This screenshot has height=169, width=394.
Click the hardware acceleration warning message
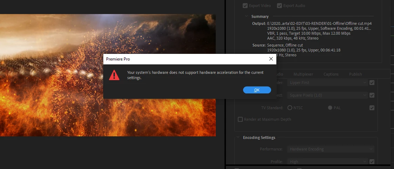click(195, 75)
